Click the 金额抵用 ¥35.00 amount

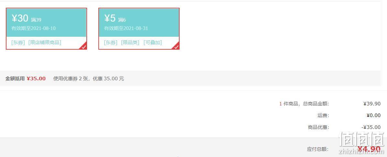pos(36,79)
